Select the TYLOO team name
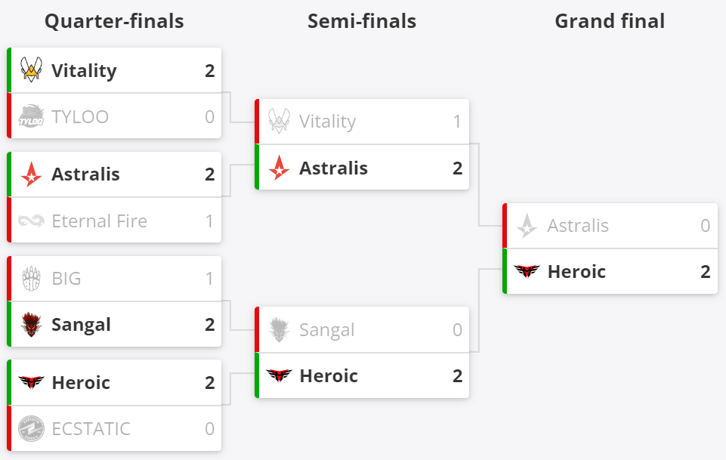The height and width of the screenshot is (460, 726). tap(80, 117)
